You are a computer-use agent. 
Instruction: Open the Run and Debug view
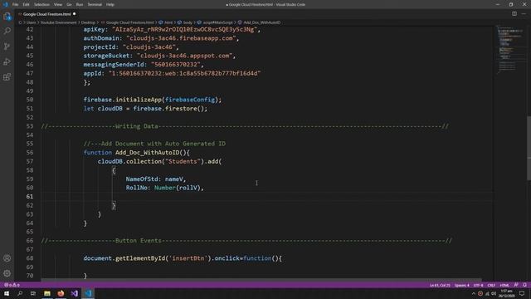7,61
